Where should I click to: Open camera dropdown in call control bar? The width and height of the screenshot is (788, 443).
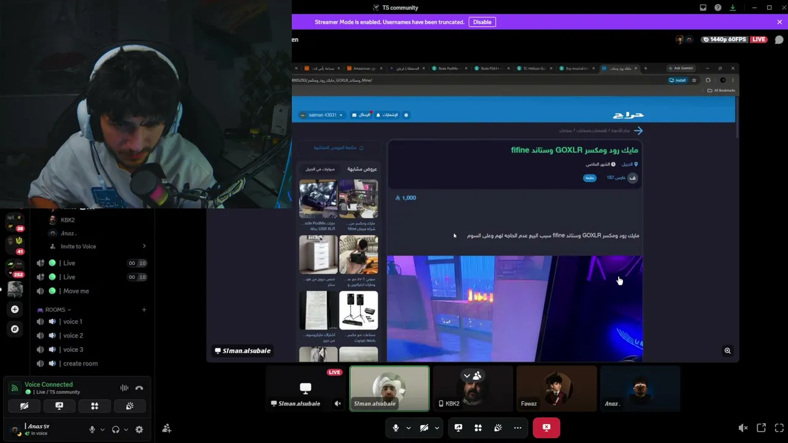click(x=436, y=428)
